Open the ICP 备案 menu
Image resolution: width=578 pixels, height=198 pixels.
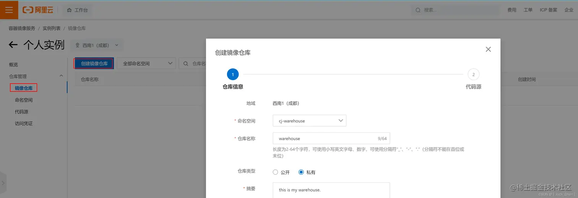click(548, 10)
